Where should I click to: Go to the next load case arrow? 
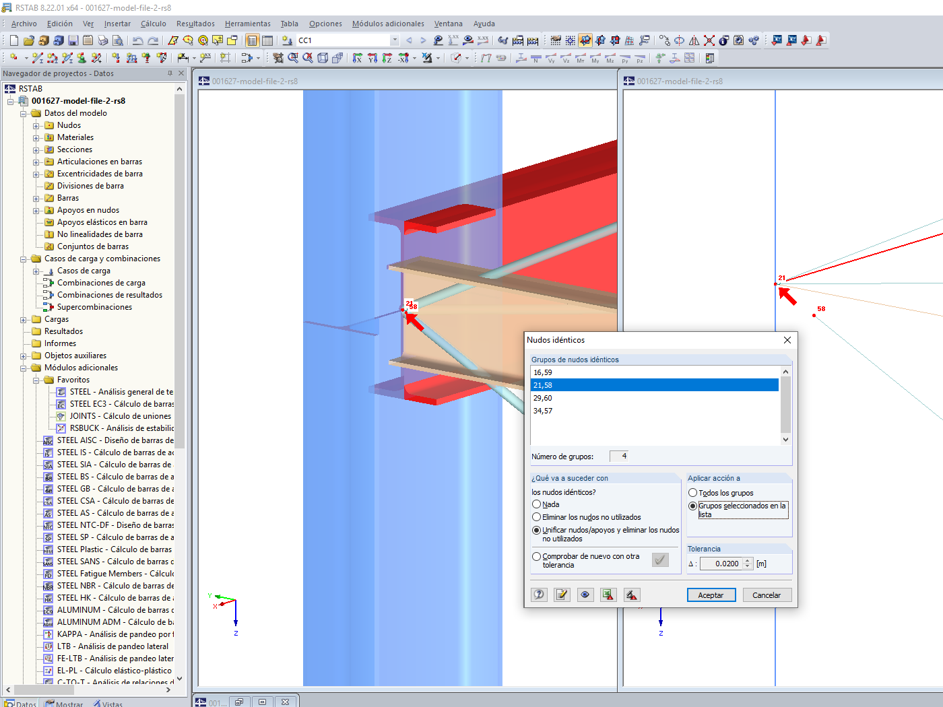pyautogui.click(x=423, y=40)
